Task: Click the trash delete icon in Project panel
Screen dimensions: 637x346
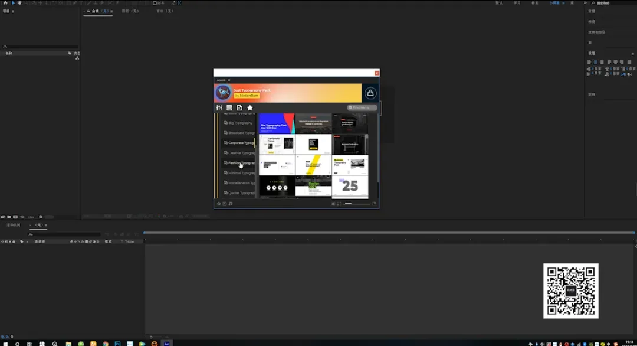Action: pyautogui.click(x=40, y=217)
